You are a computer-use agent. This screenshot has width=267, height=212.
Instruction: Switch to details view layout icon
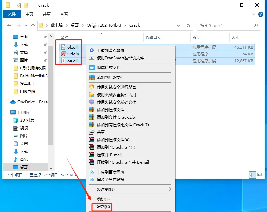(252, 175)
